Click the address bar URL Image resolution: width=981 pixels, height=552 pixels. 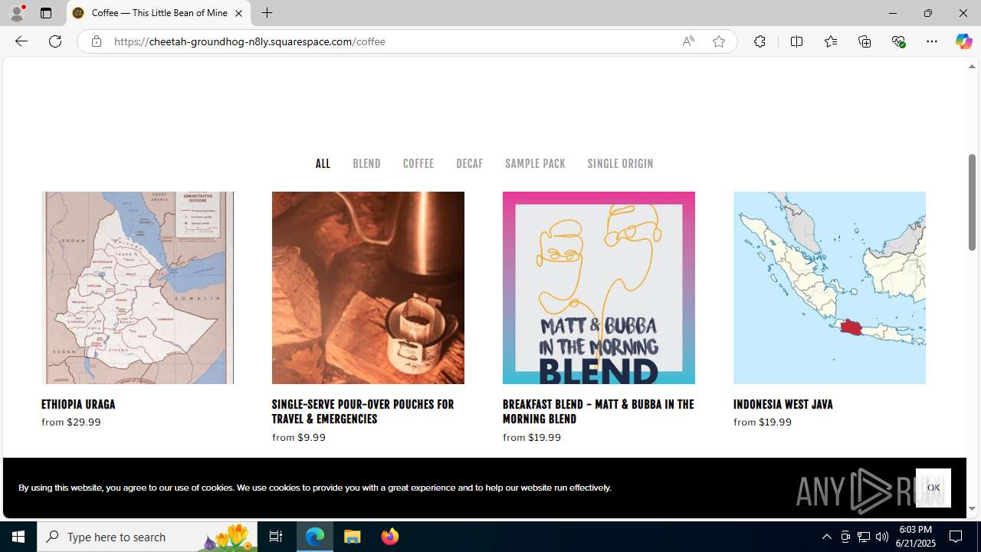tap(249, 41)
